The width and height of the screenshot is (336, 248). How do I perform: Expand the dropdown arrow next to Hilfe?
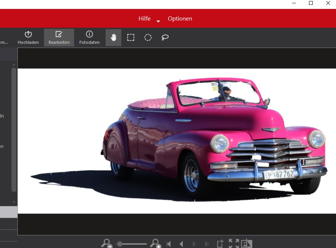(158, 21)
